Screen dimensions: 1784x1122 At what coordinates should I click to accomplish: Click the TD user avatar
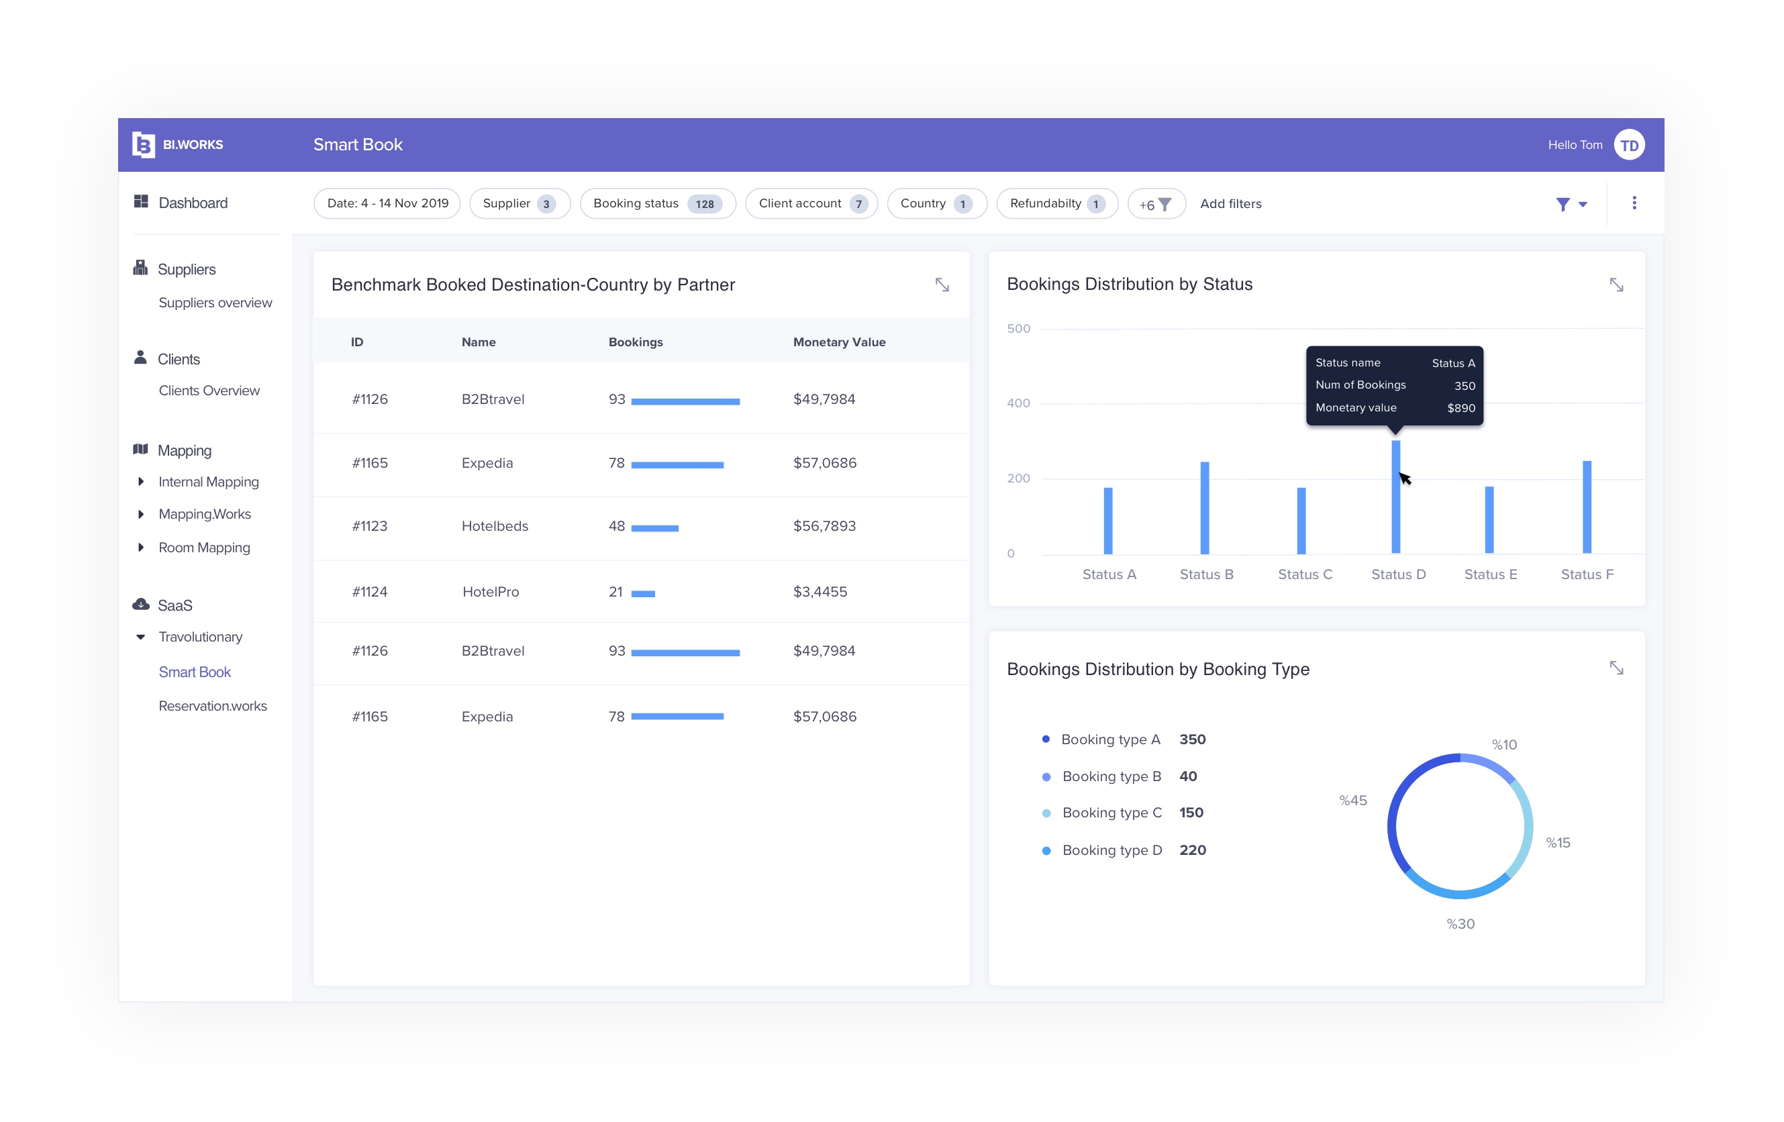tap(1628, 145)
